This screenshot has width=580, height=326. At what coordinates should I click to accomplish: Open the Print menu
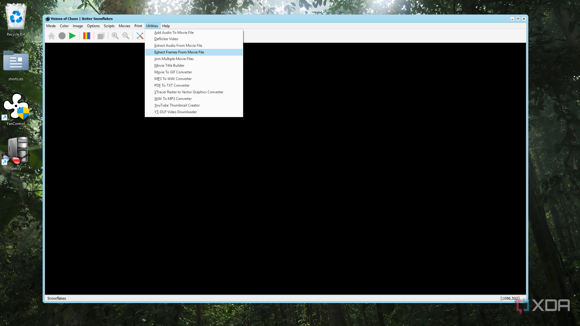pyautogui.click(x=138, y=26)
